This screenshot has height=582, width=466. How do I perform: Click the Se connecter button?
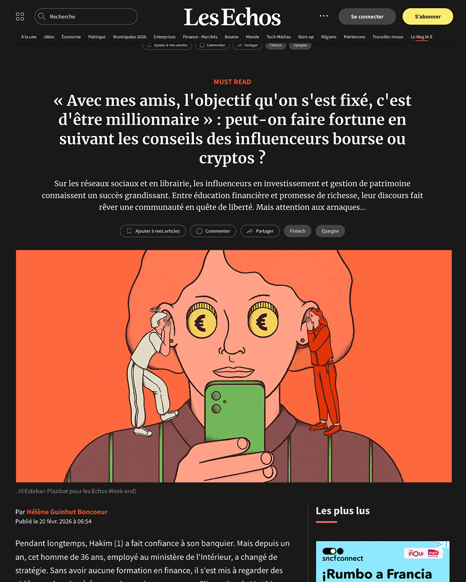(x=367, y=16)
